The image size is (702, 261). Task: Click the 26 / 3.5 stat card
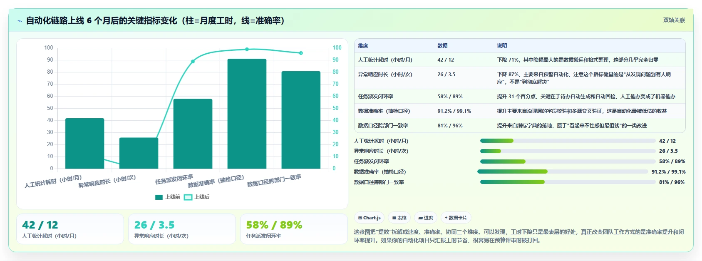click(182, 229)
